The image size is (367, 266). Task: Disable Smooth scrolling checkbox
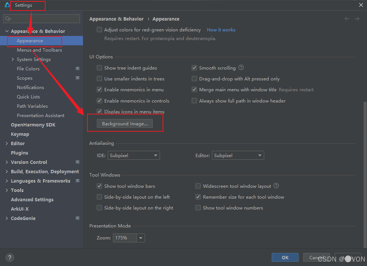194,68
